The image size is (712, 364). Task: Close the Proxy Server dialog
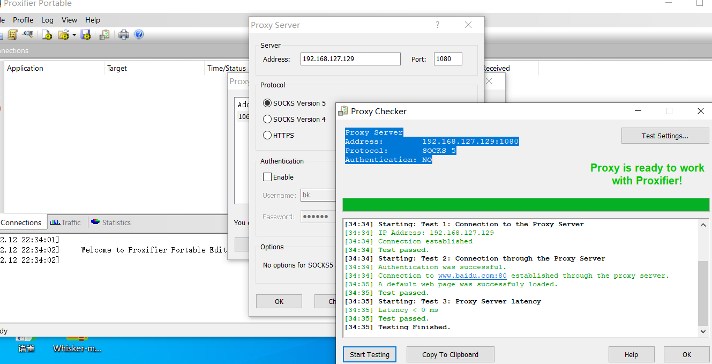(468, 25)
